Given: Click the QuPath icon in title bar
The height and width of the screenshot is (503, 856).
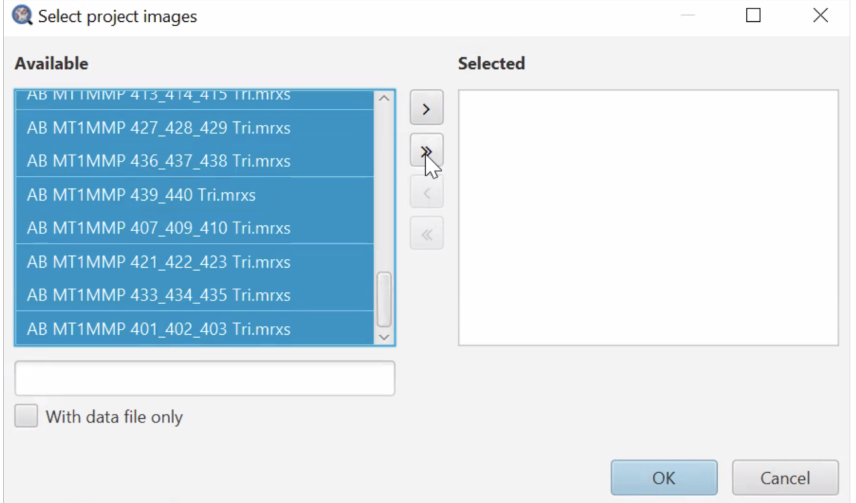Looking at the screenshot, I should pyautogui.click(x=22, y=16).
